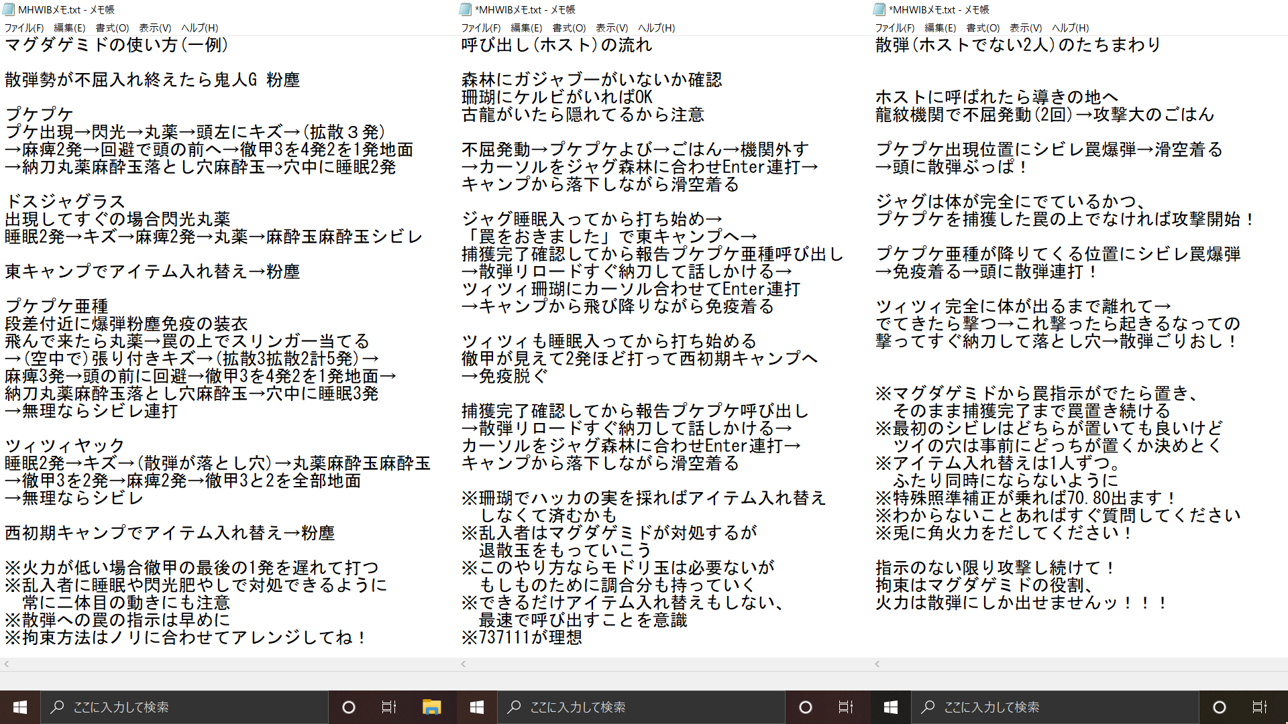Open the Start menu below the right Notepad window
Screen dimensions: 1288x724
point(891,707)
